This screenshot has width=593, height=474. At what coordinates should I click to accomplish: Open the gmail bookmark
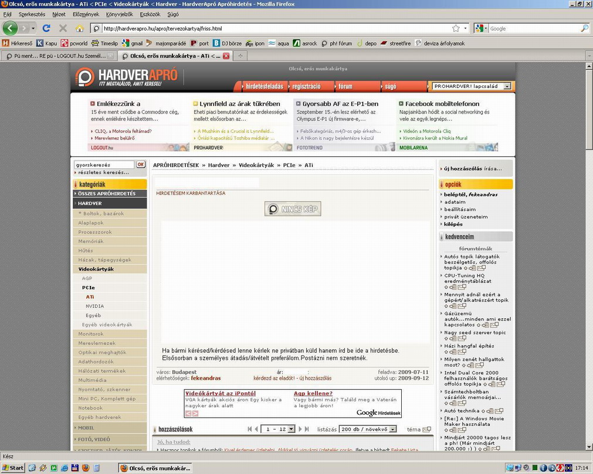point(133,43)
